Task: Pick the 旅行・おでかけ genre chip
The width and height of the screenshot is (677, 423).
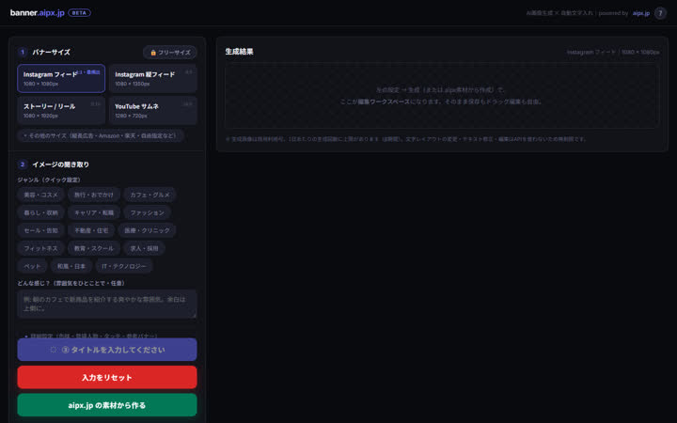Action: click(94, 195)
